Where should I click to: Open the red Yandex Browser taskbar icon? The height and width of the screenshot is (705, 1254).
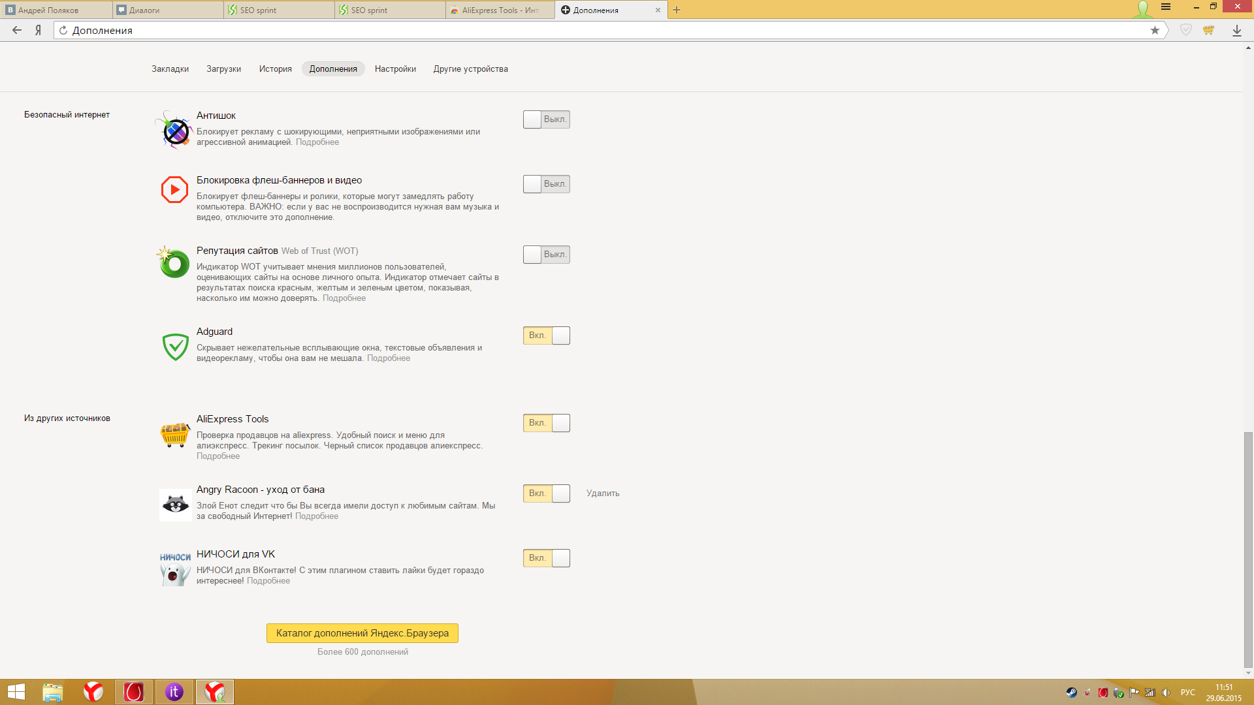pyautogui.click(x=93, y=692)
